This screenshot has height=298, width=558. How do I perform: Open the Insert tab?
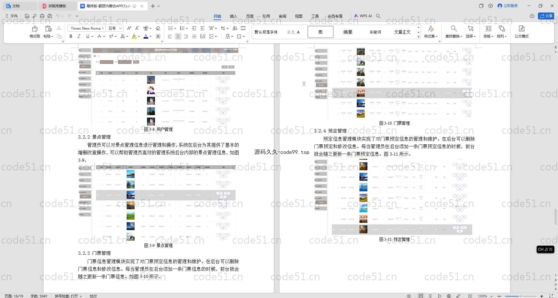(x=233, y=16)
